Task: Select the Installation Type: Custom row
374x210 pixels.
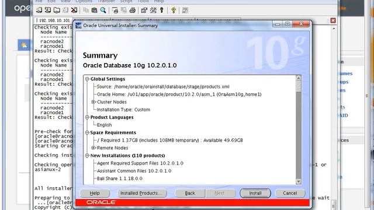Action: [123, 110]
